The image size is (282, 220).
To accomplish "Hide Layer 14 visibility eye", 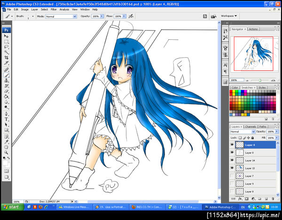I will [232, 160].
